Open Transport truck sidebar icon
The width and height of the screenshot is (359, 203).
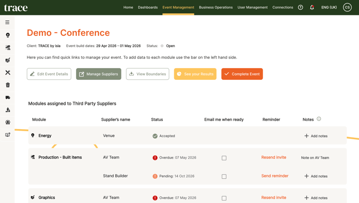8,97
